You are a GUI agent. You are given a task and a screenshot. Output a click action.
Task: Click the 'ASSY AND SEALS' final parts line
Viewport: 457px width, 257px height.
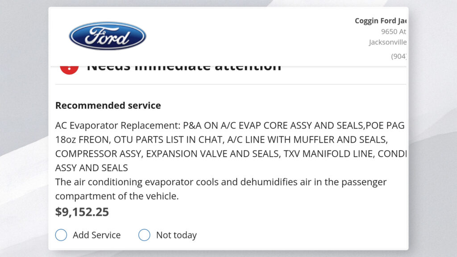91,168
